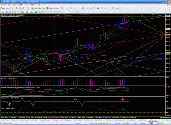Set the timeframe to MN

click(78, 12)
